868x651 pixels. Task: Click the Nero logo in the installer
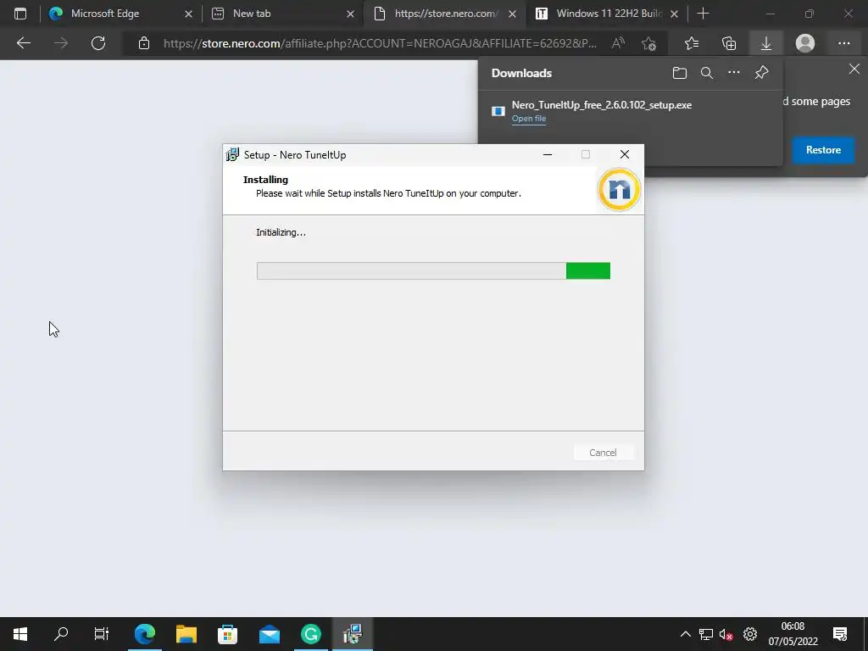[x=619, y=190]
